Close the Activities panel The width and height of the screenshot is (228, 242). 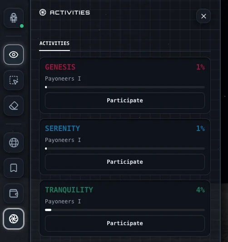pyautogui.click(x=203, y=16)
